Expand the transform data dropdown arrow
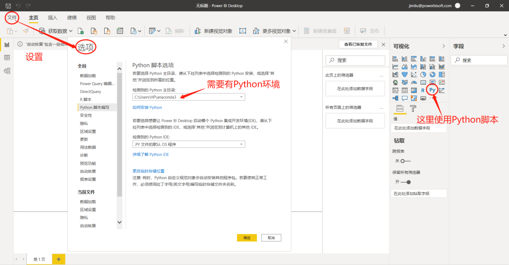Image resolution: width=509 pixels, height=265 pixels. pyautogui.click(x=158, y=31)
